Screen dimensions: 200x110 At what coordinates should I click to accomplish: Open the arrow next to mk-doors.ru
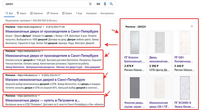pos(40,75)
